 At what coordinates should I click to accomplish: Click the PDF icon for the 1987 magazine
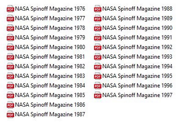tap(10, 114)
